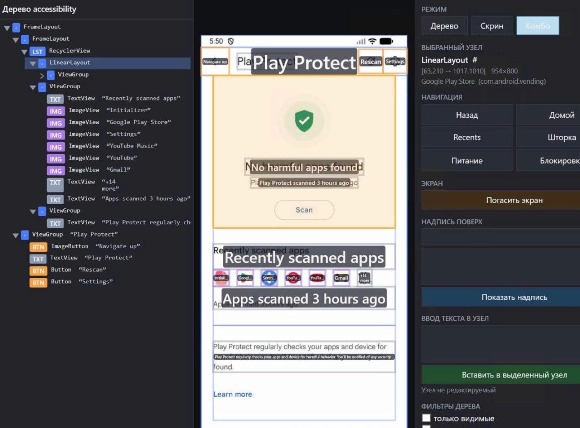Collapse ViewGroup containing Recently scanned apps
Screen dimensions: 580x428
[x=33, y=87]
